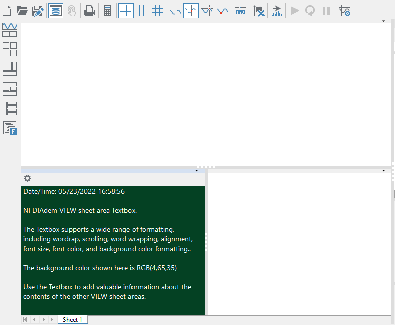Screen dimensions: 395x325
Task: Toggle the Data Portal database button
Action: point(56,10)
